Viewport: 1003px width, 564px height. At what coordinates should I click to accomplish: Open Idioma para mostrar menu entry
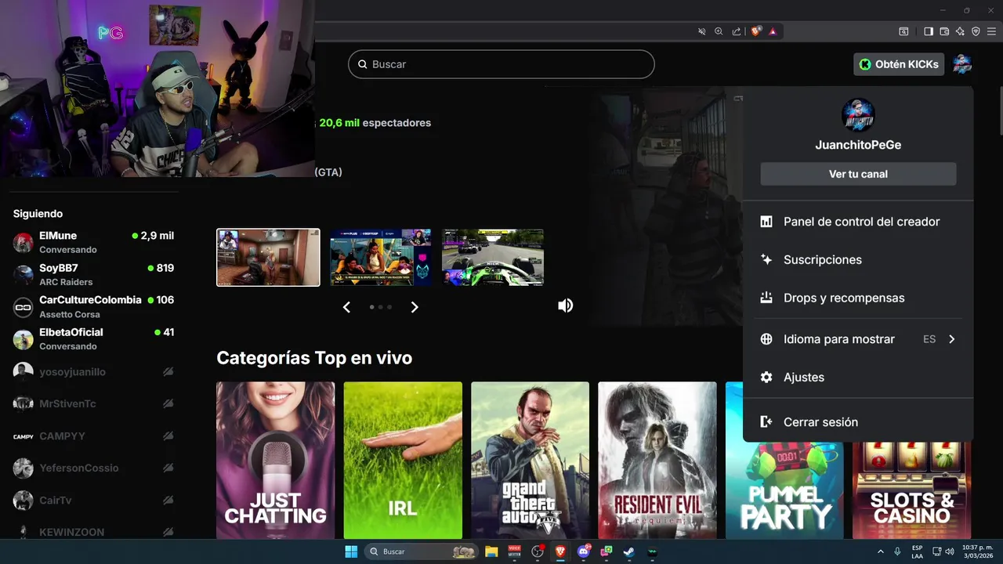click(x=858, y=339)
